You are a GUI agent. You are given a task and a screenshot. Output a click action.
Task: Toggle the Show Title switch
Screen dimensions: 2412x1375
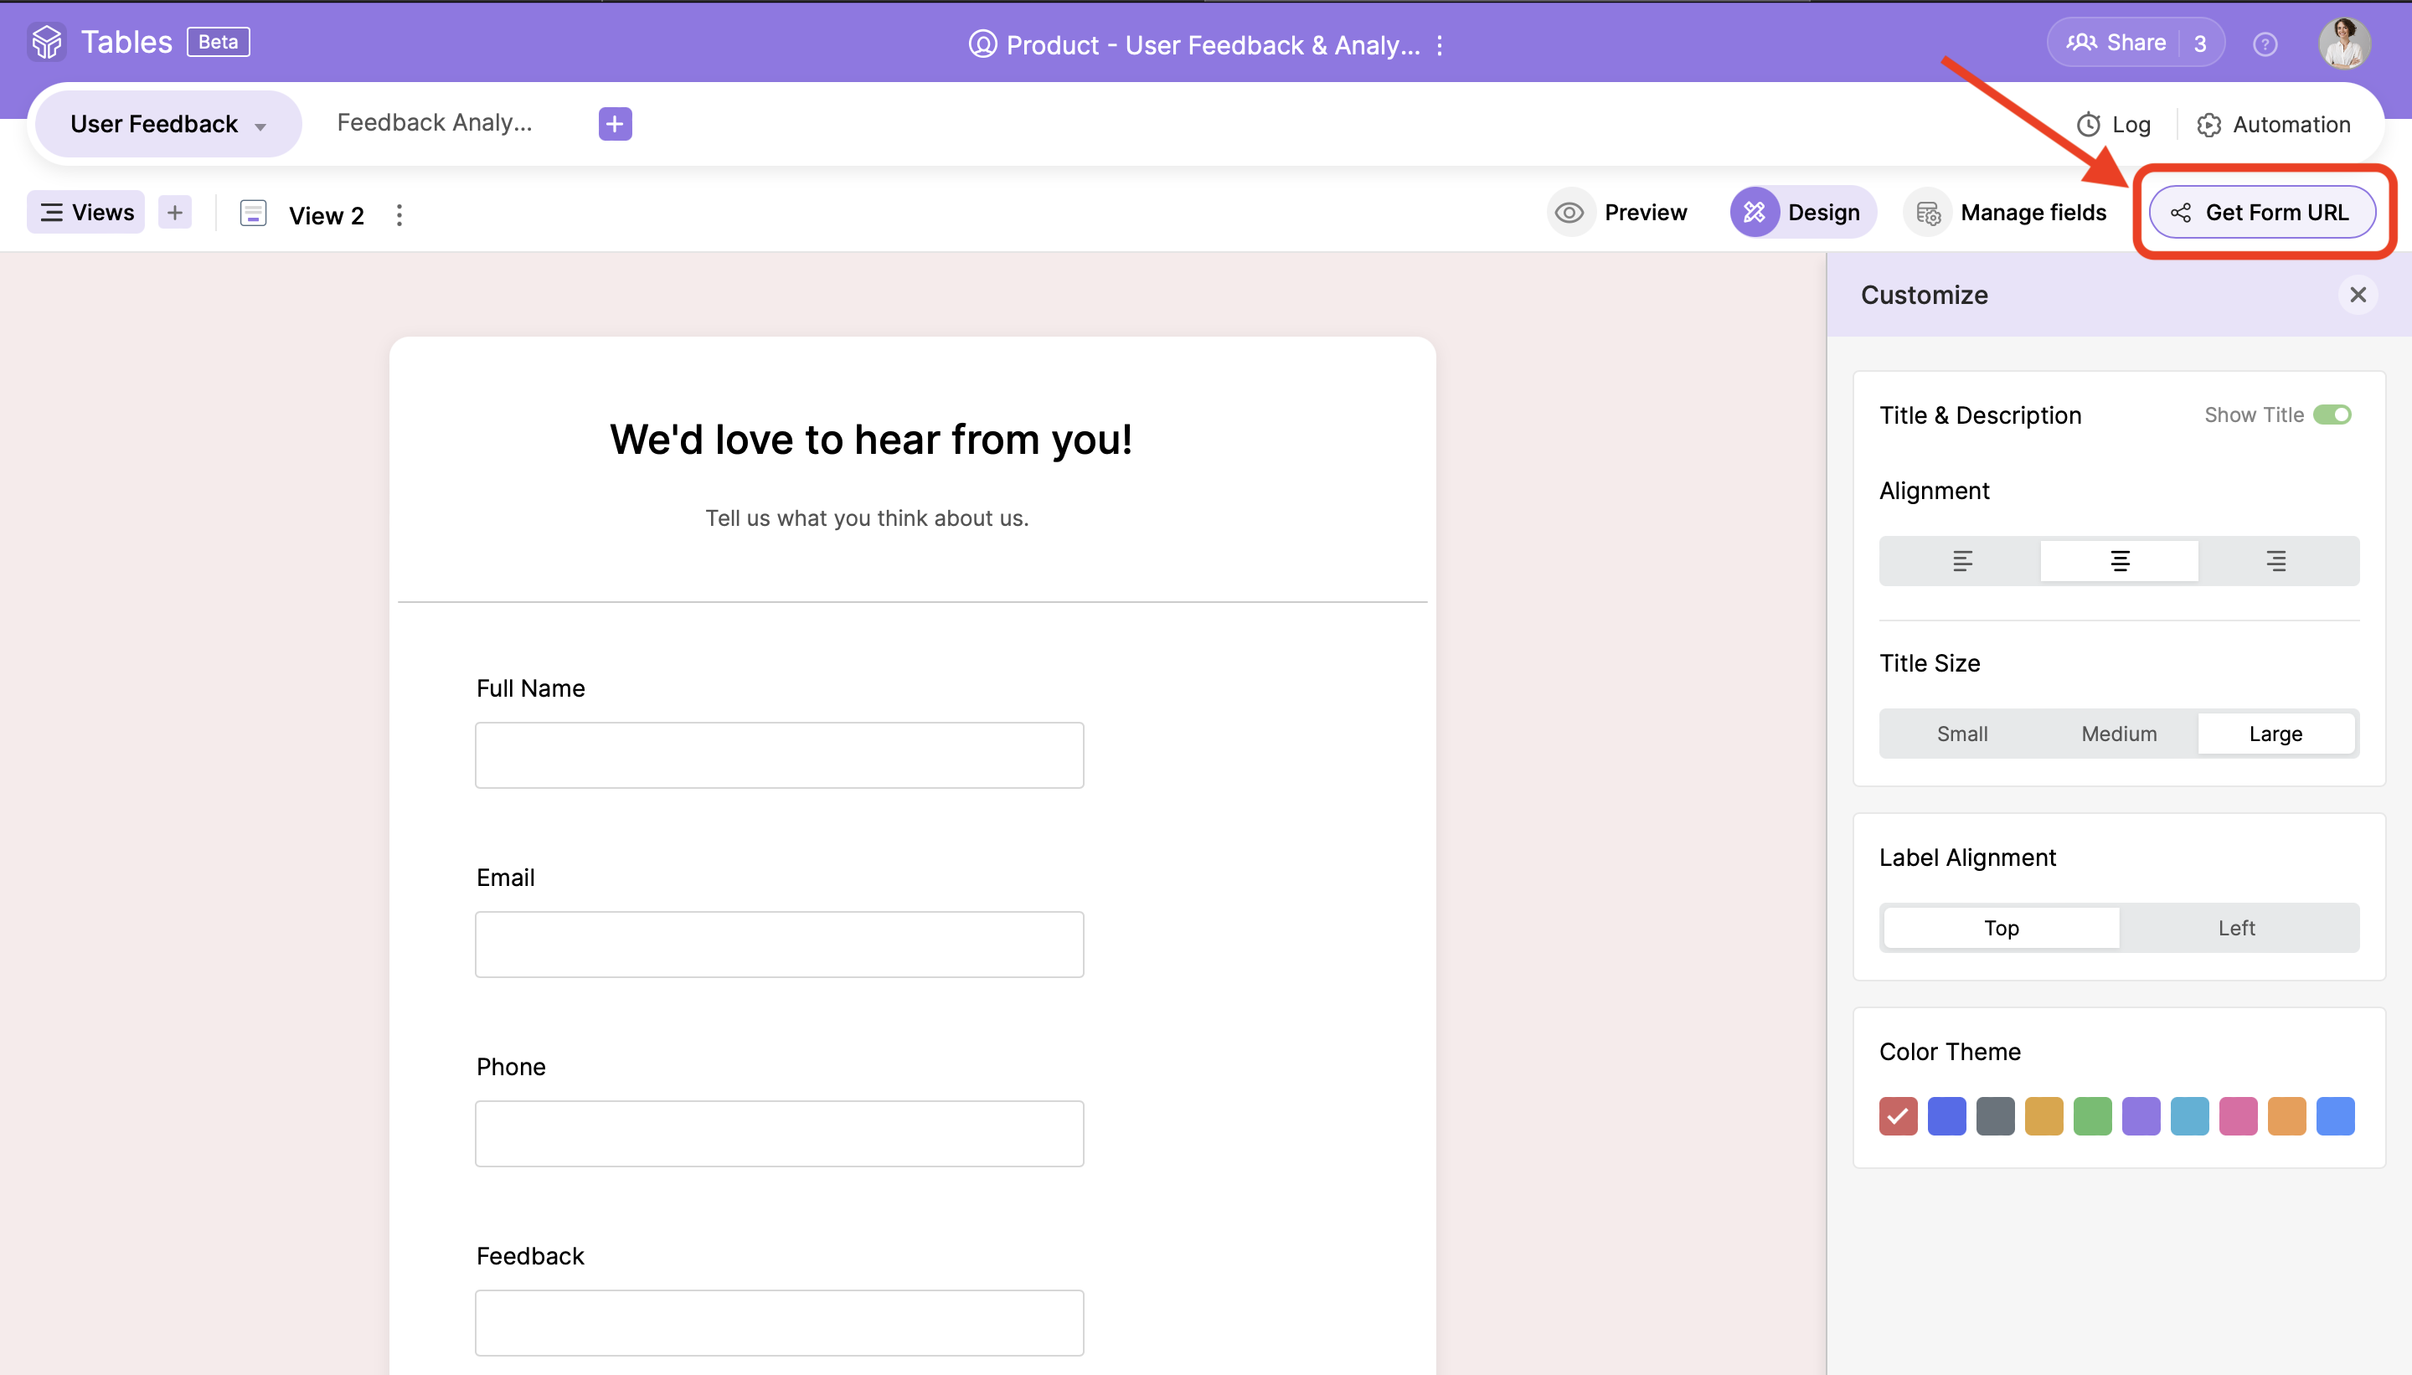coord(2332,415)
